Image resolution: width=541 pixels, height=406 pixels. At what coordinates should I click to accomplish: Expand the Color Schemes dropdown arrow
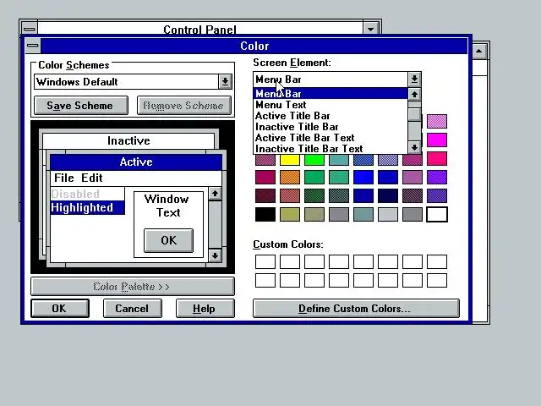225,82
